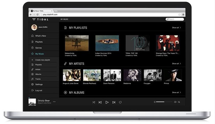Image resolution: width=215 pixels, height=124 pixels.
Task: Click Grizzly Bear now playing title
Action: (x=44, y=101)
